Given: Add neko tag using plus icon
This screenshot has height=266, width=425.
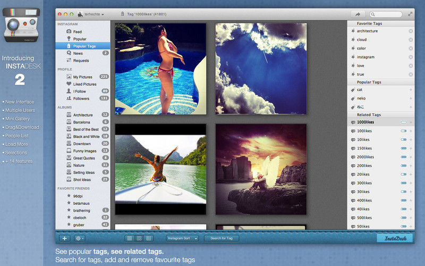Looking at the screenshot, I should click(411, 98).
